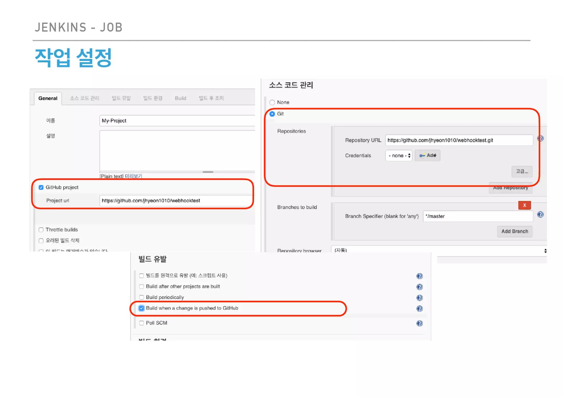Switch to the Build tab
Screen dimensions: 563x398
[181, 98]
